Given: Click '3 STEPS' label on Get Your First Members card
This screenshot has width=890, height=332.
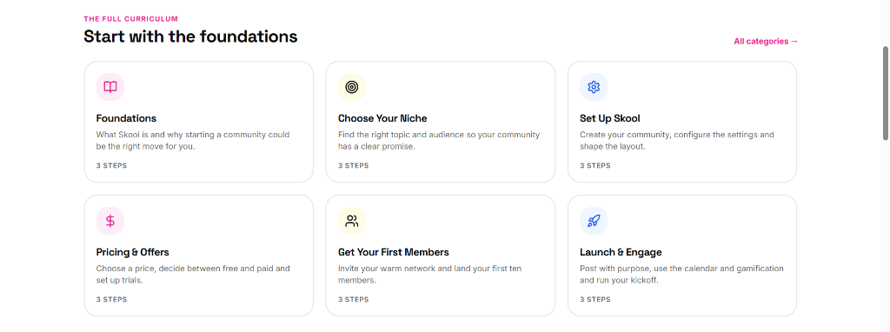Looking at the screenshot, I should (x=353, y=299).
